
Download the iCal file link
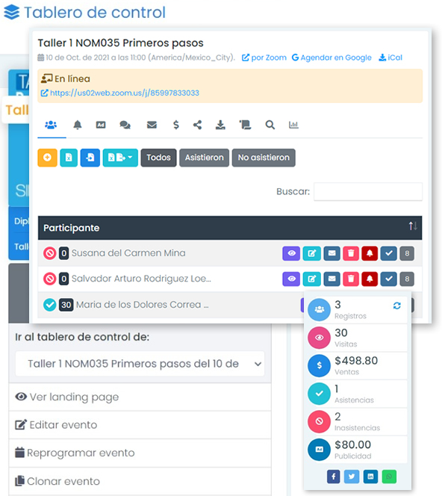[x=391, y=58]
